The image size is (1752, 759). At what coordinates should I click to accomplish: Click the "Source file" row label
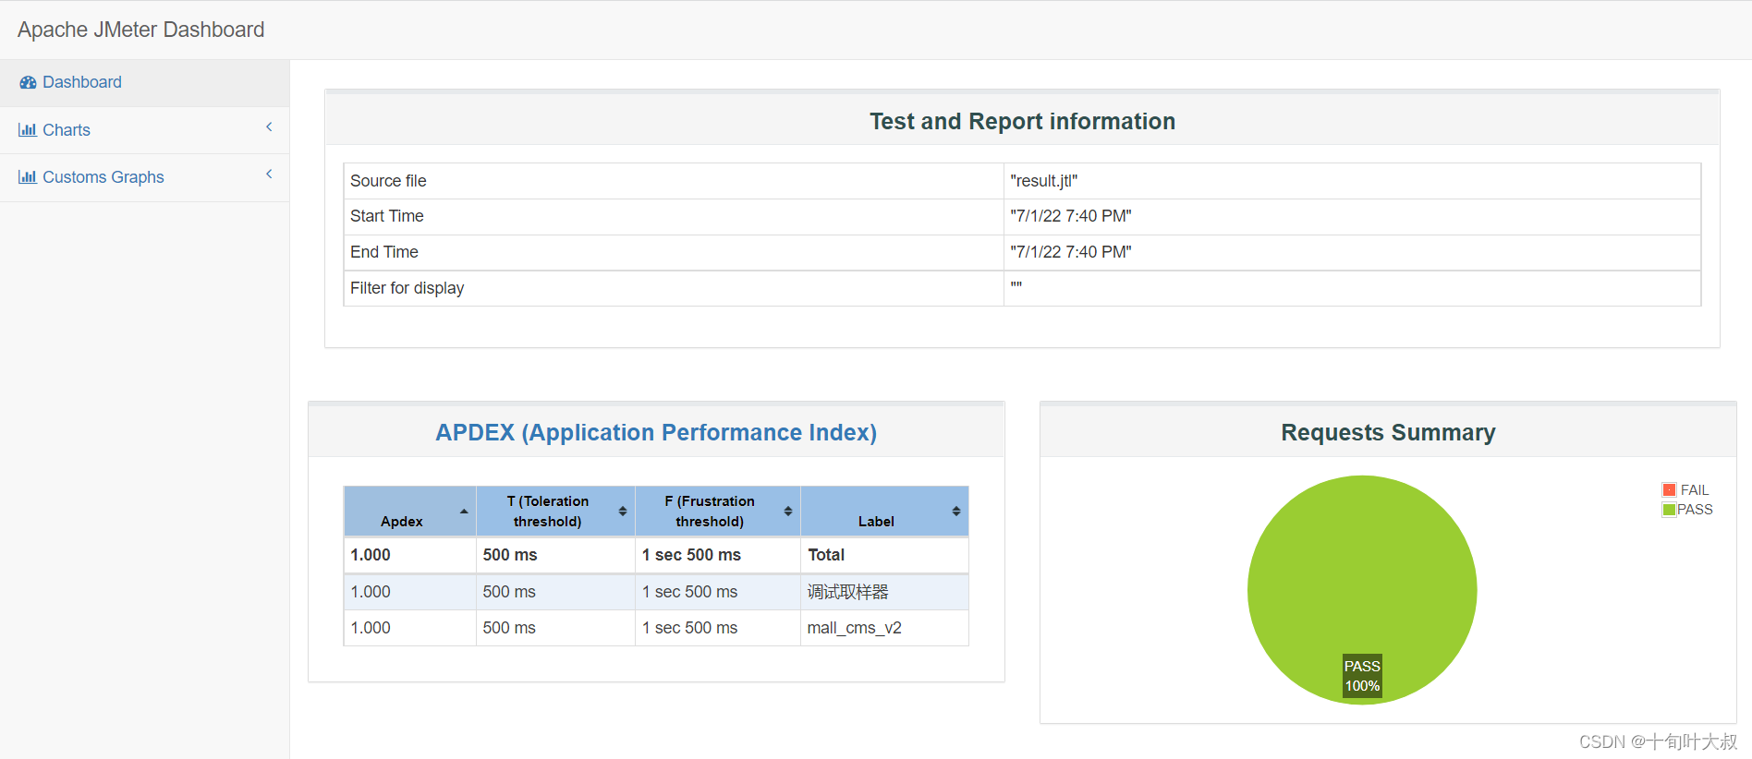(x=388, y=181)
